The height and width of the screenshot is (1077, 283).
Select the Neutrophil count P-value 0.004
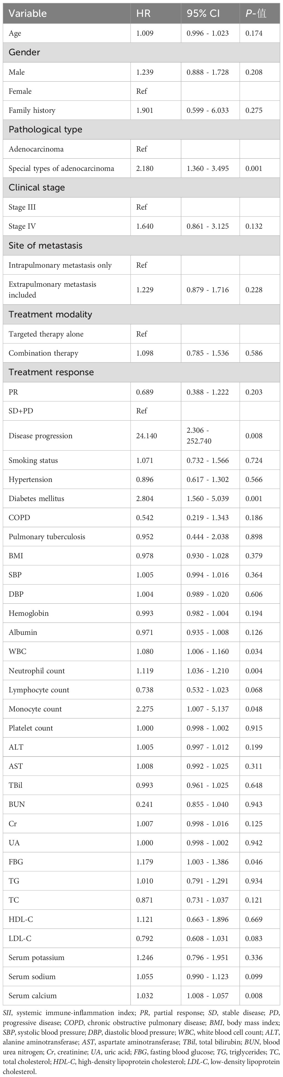pos(254,671)
